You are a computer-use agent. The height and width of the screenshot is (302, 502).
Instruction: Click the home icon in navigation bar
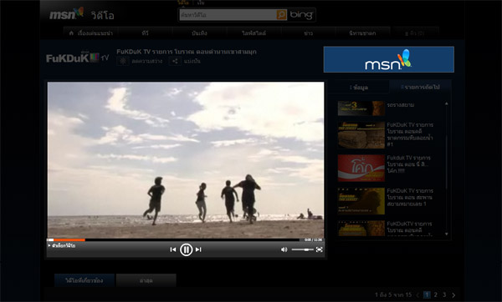(71, 33)
